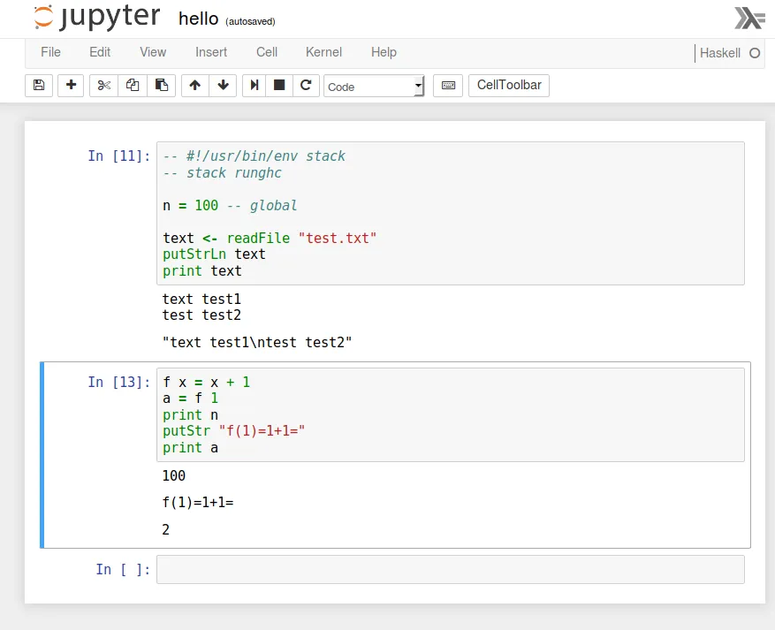Open the Insert menu
Screen dimensions: 775x630
click(211, 52)
